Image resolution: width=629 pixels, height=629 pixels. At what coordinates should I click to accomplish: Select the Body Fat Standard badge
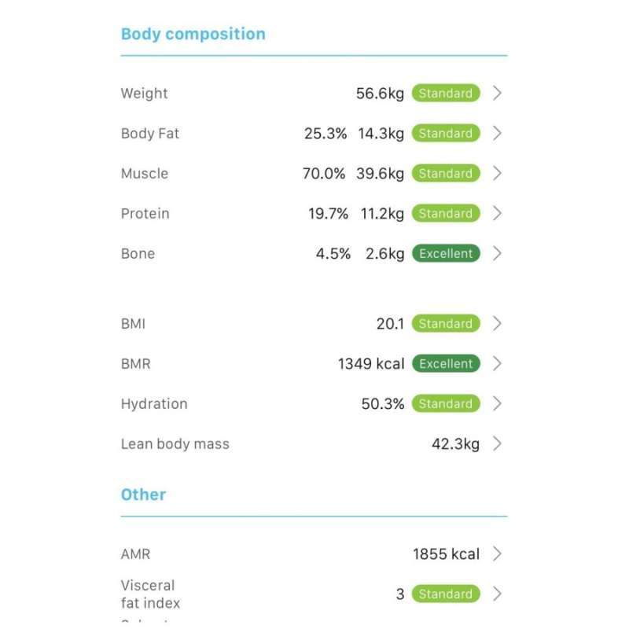(x=445, y=133)
